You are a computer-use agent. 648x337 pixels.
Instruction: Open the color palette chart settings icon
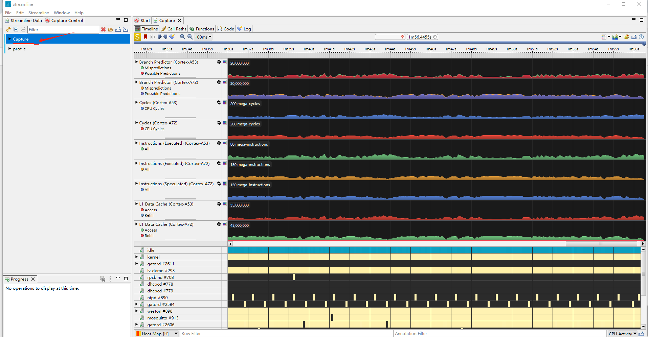coord(626,37)
